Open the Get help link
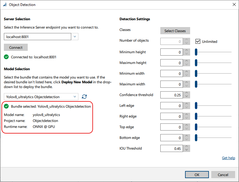 click(x=229, y=158)
